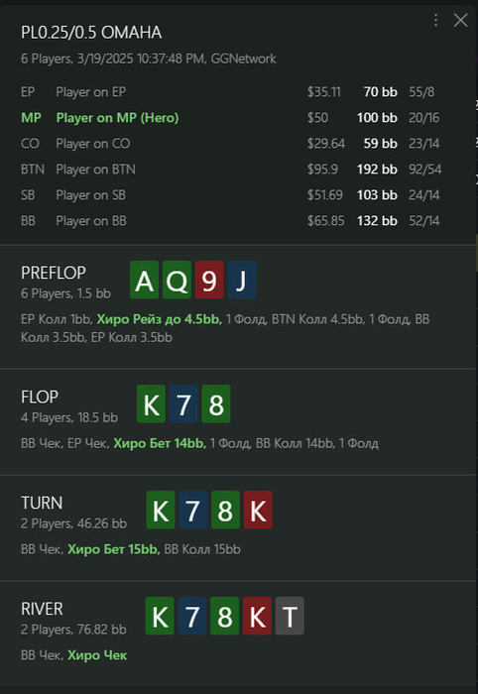Select the Player on MP (Hero) row
The width and height of the screenshot is (478, 694).
coord(230,118)
